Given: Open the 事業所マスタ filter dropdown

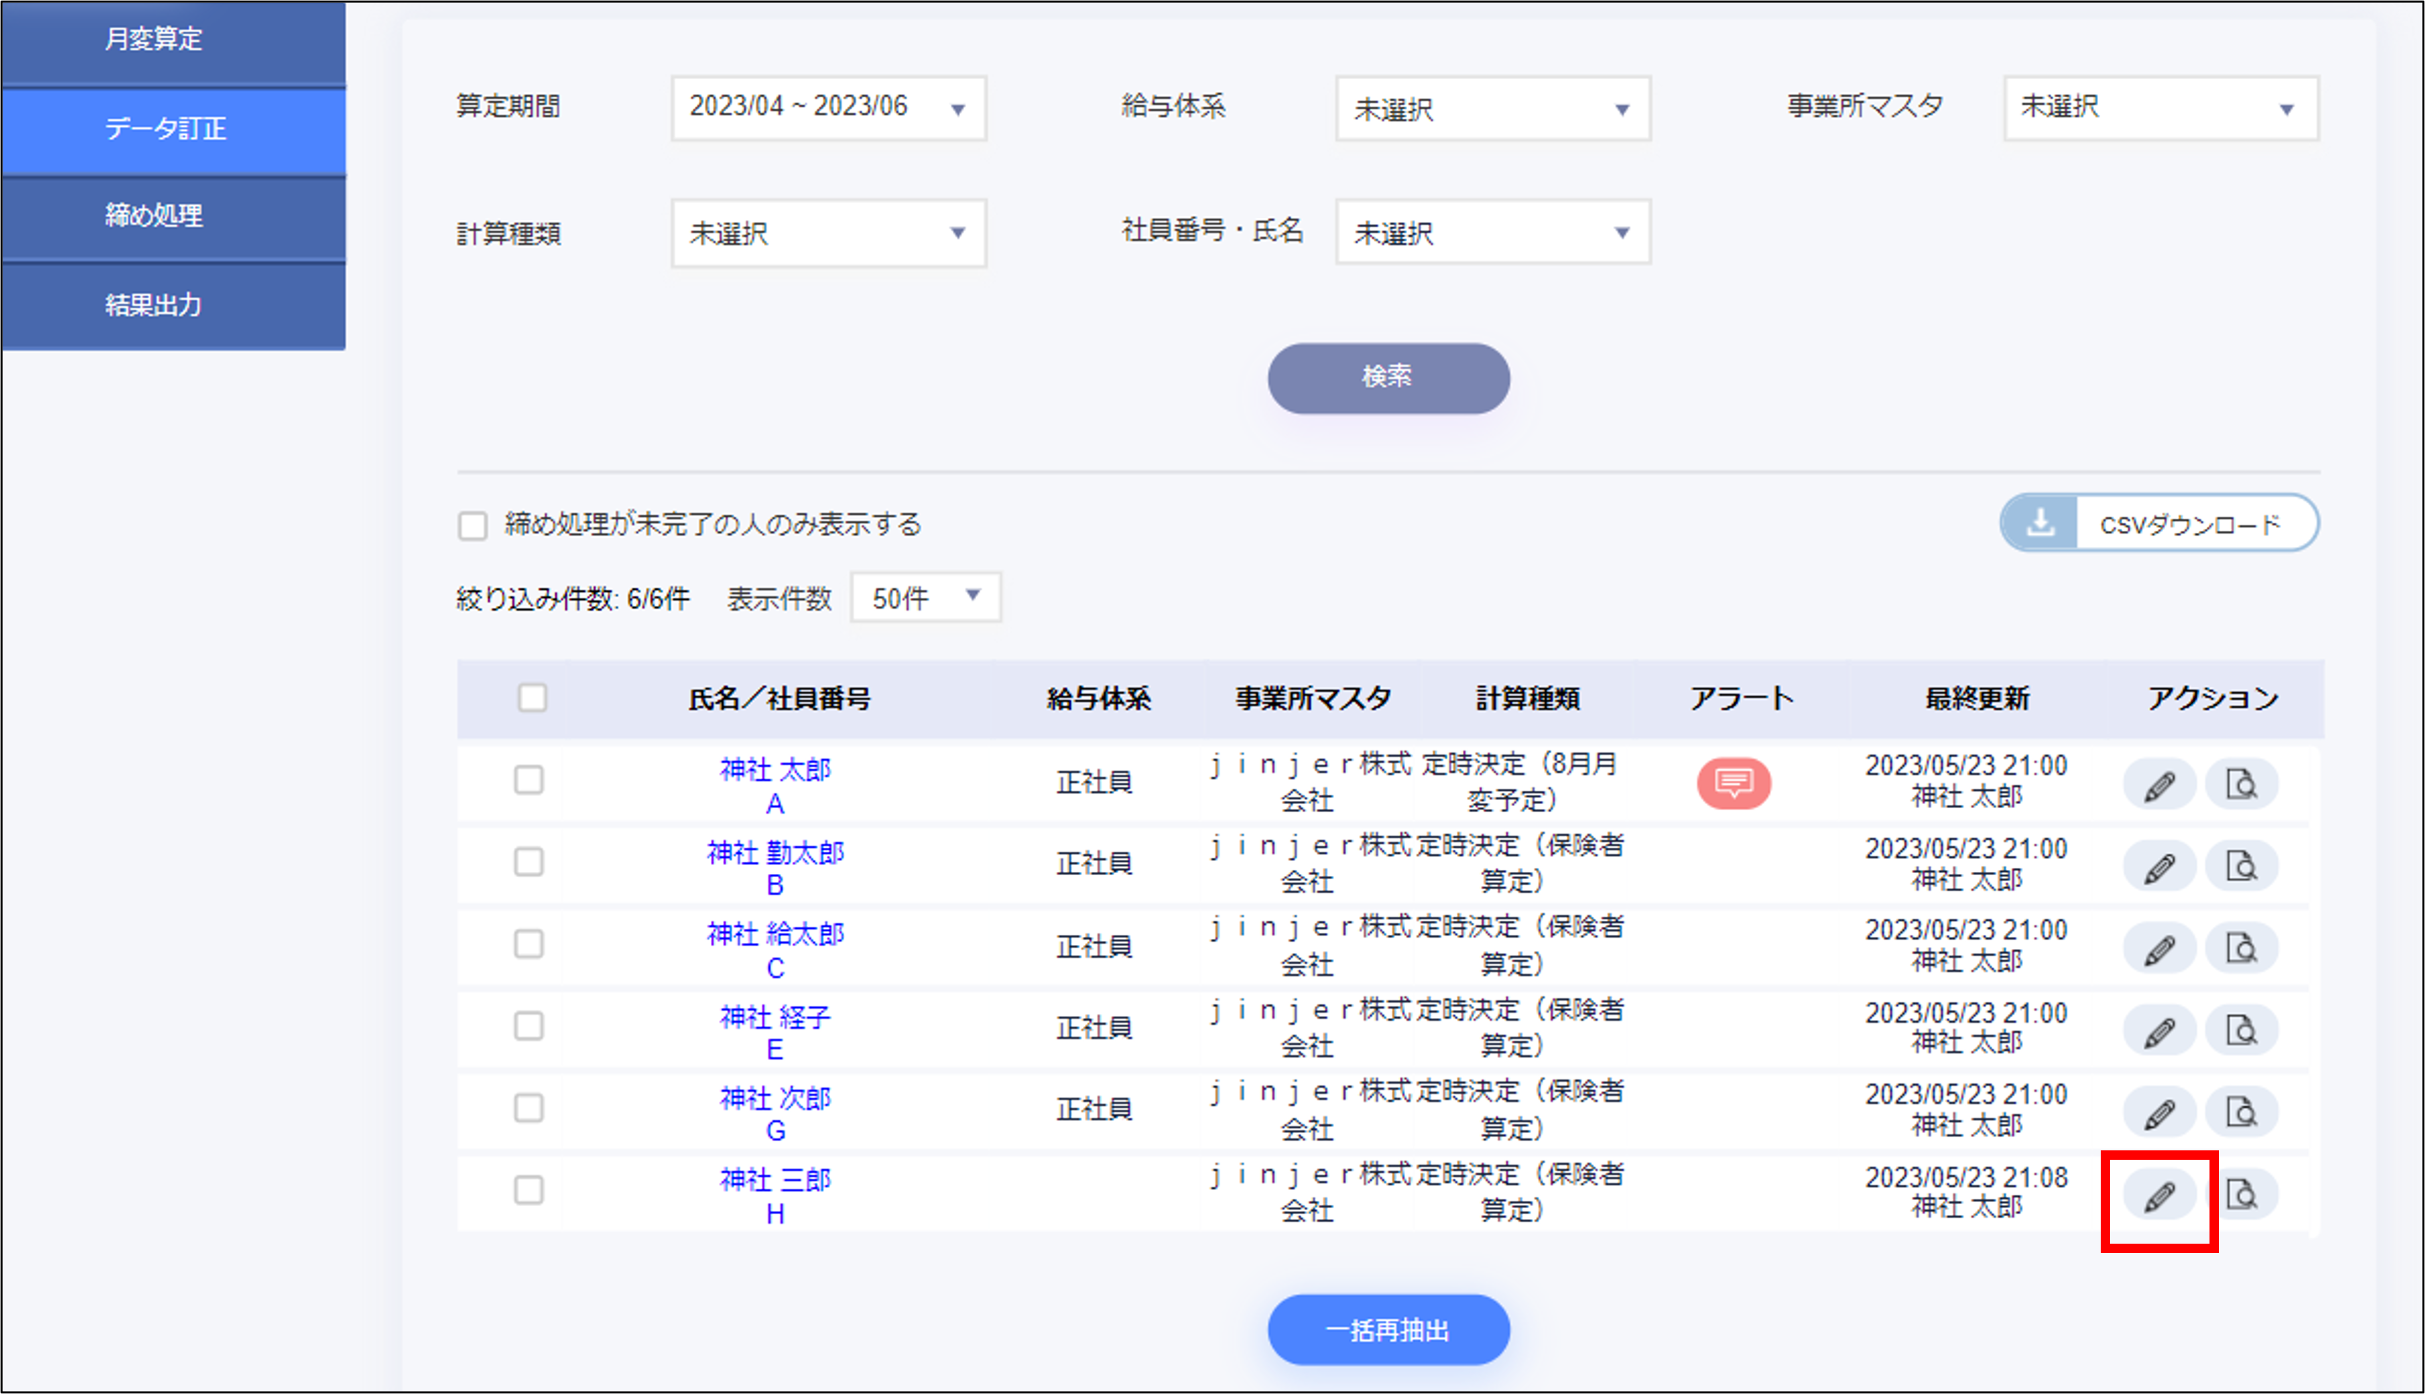Looking at the screenshot, I should [2160, 108].
